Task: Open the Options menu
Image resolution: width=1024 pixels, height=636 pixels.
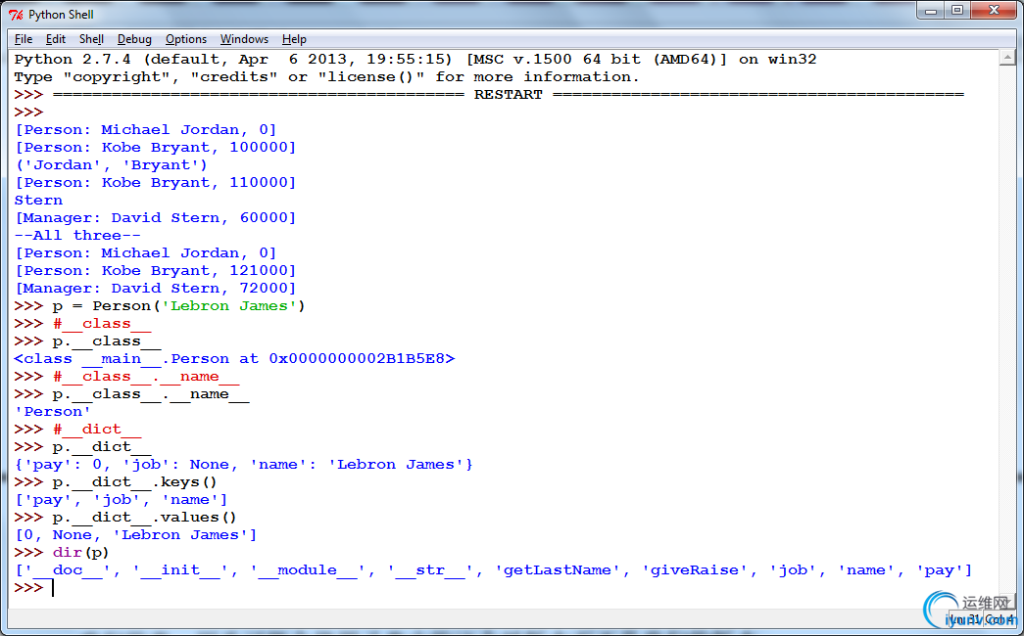Action: [186, 39]
